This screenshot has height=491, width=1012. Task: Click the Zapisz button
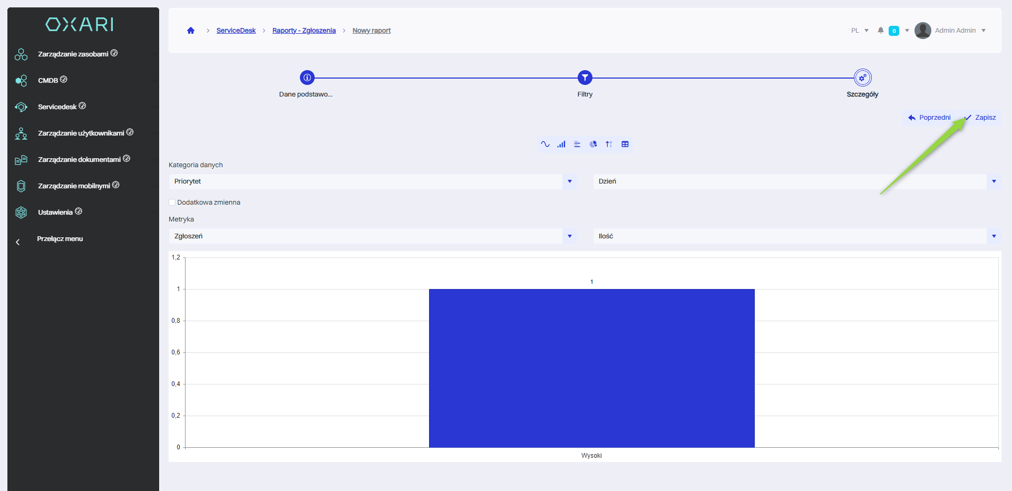tap(980, 118)
